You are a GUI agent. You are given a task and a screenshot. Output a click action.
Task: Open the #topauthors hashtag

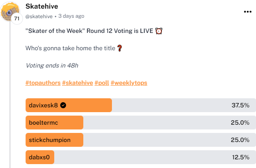tap(43, 83)
